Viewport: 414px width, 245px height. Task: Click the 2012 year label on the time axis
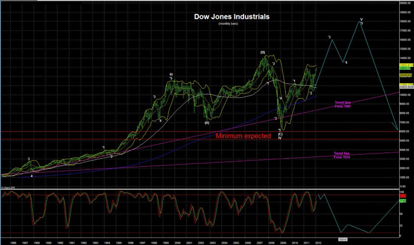[x=319, y=243]
